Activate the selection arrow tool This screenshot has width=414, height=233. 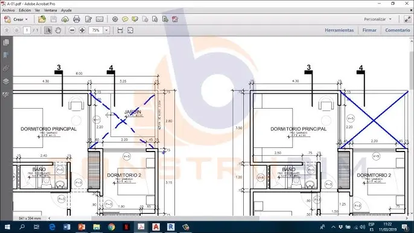tap(48, 30)
